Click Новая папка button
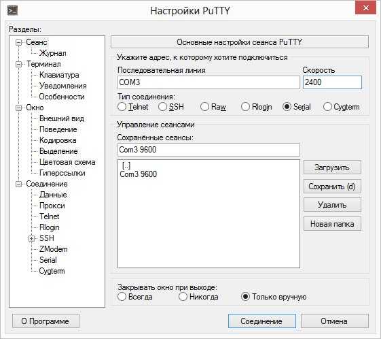 pyautogui.click(x=332, y=224)
